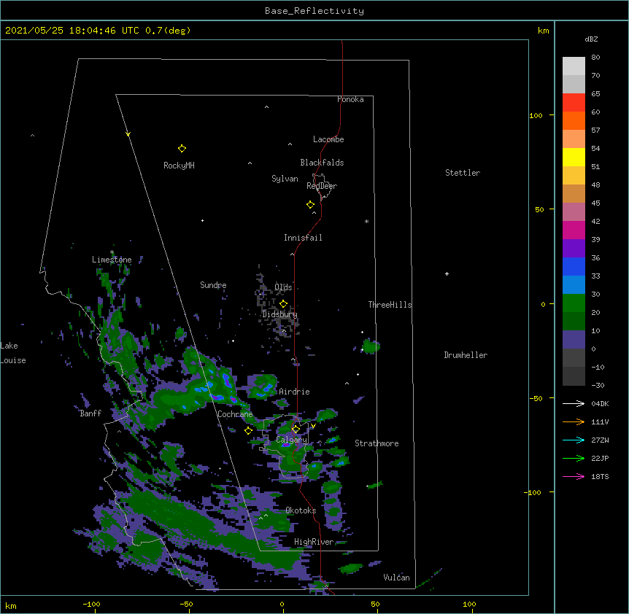Screen dimensions: 629x614
Task: Click the Okotoks city label
Action: coord(301,510)
